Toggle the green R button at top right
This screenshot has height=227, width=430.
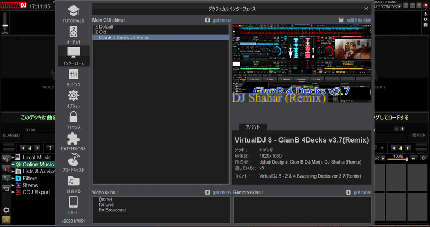pyautogui.click(x=425, y=25)
